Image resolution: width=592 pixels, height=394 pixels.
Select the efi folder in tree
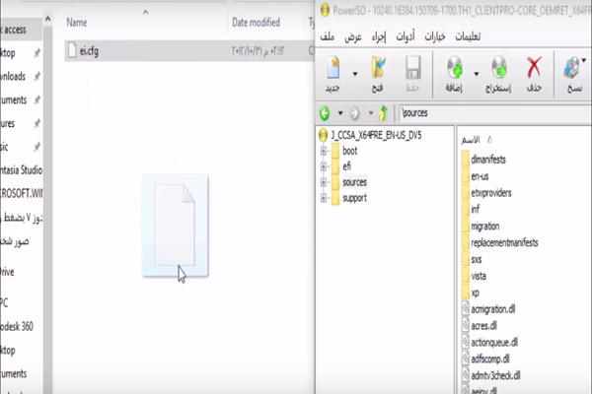(346, 166)
